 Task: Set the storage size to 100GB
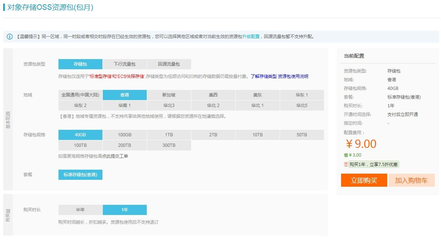[x=125, y=135]
